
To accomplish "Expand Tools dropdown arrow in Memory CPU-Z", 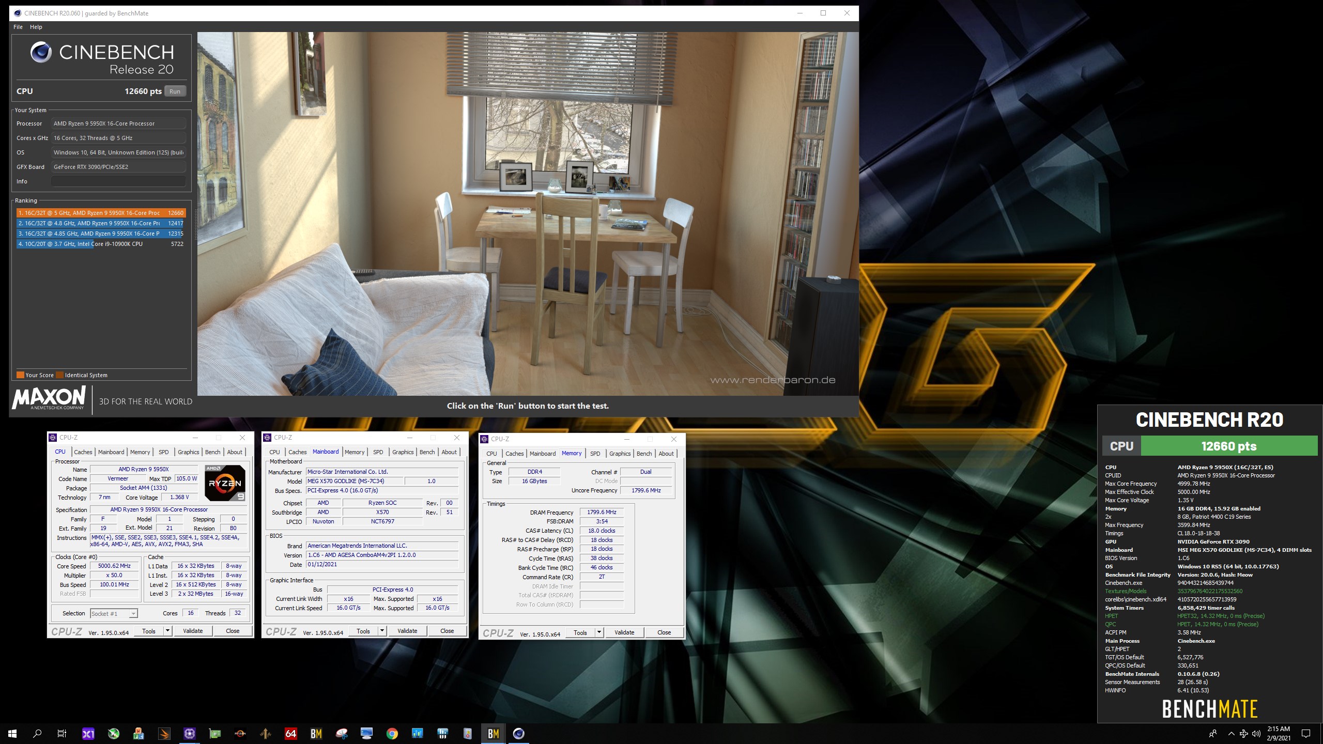I will 599,632.
